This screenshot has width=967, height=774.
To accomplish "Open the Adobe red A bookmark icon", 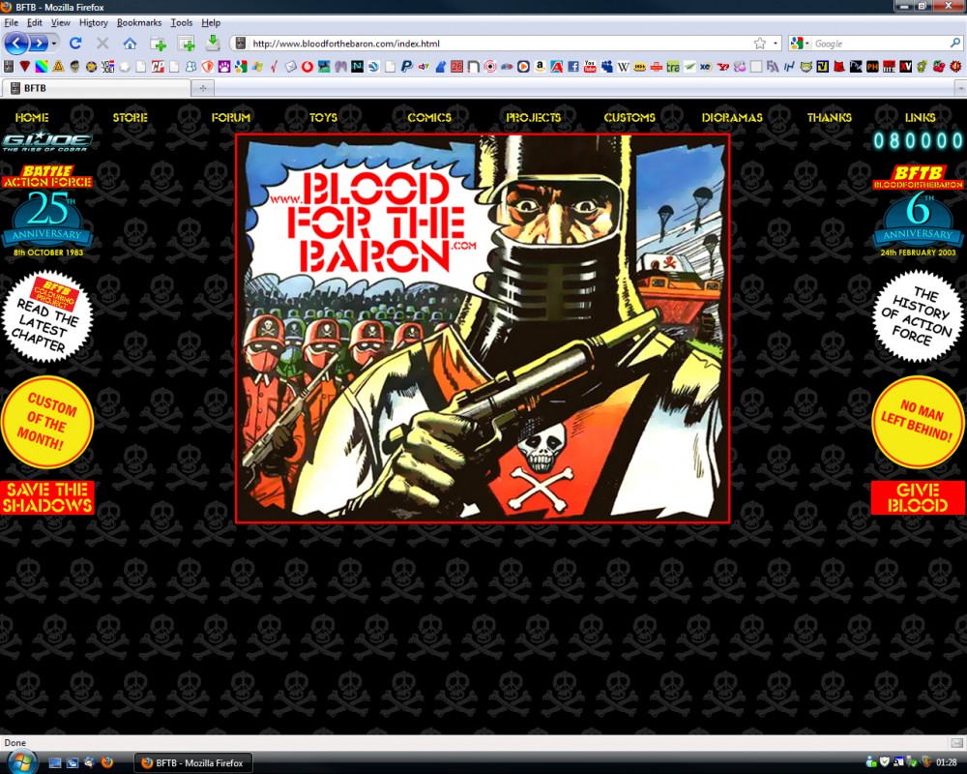I will [557, 67].
